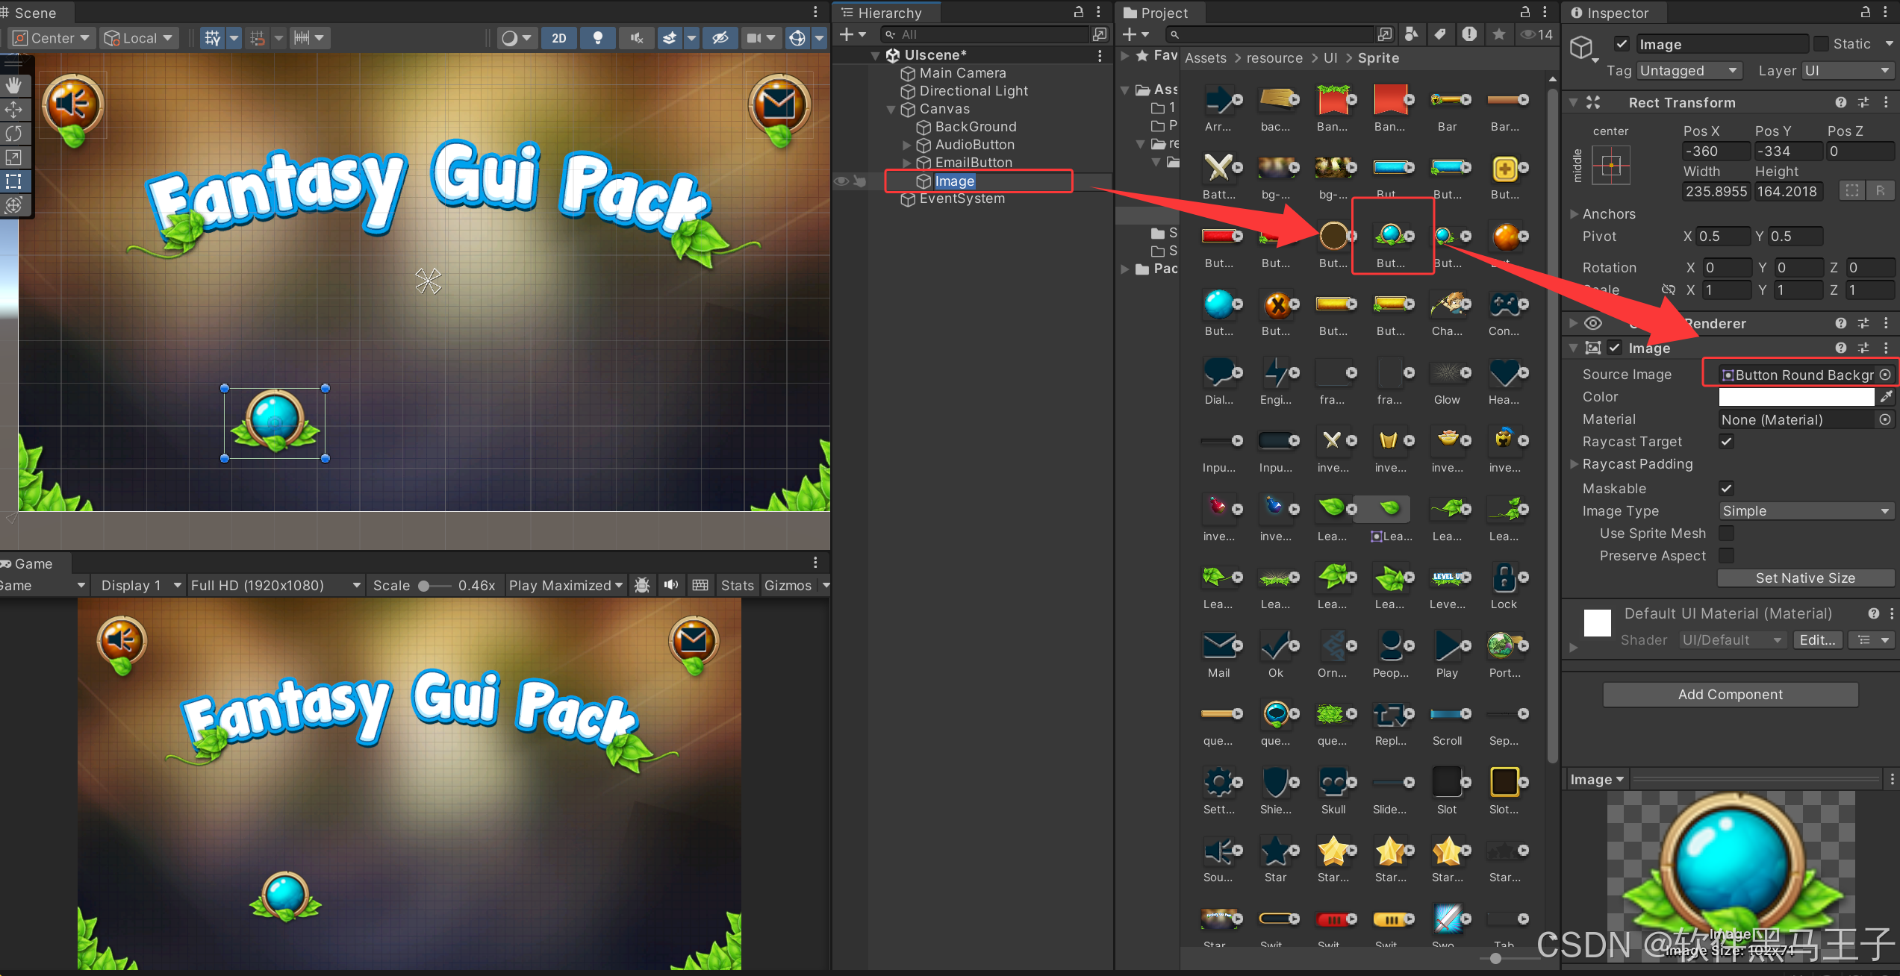
Task: Select EventSystem in the Hierarchy
Action: [962, 198]
